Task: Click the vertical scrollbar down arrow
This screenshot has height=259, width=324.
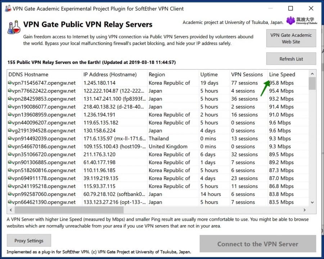Action: pos(312,202)
